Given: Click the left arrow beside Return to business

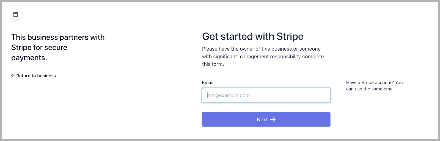Looking at the screenshot, I should [x=13, y=76].
